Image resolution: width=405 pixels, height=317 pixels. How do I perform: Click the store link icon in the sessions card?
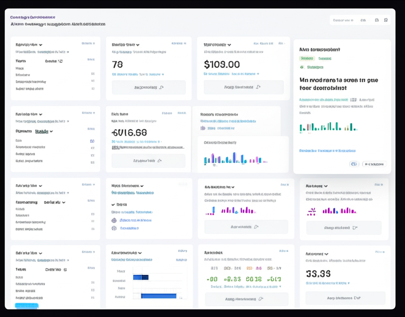pos(202,128)
